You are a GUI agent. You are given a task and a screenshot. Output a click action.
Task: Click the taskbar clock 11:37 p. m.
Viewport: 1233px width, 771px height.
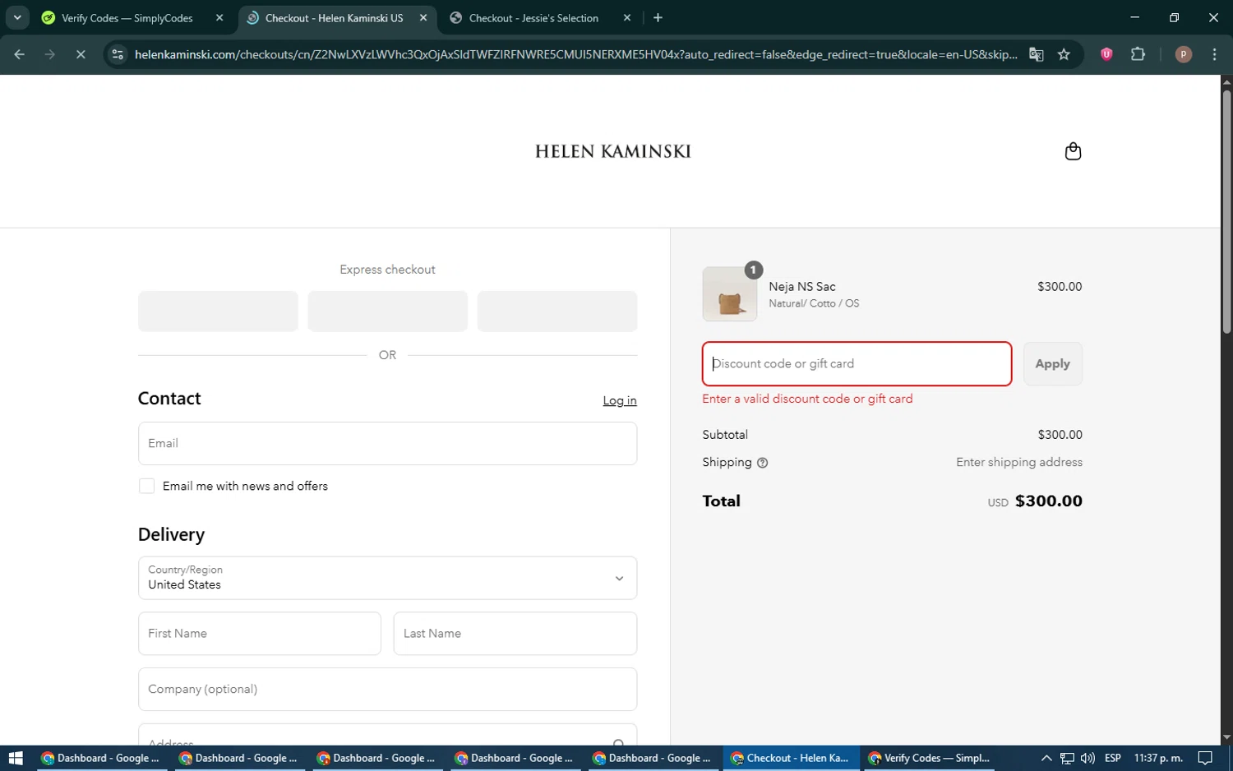pyautogui.click(x=1158, y=758)
